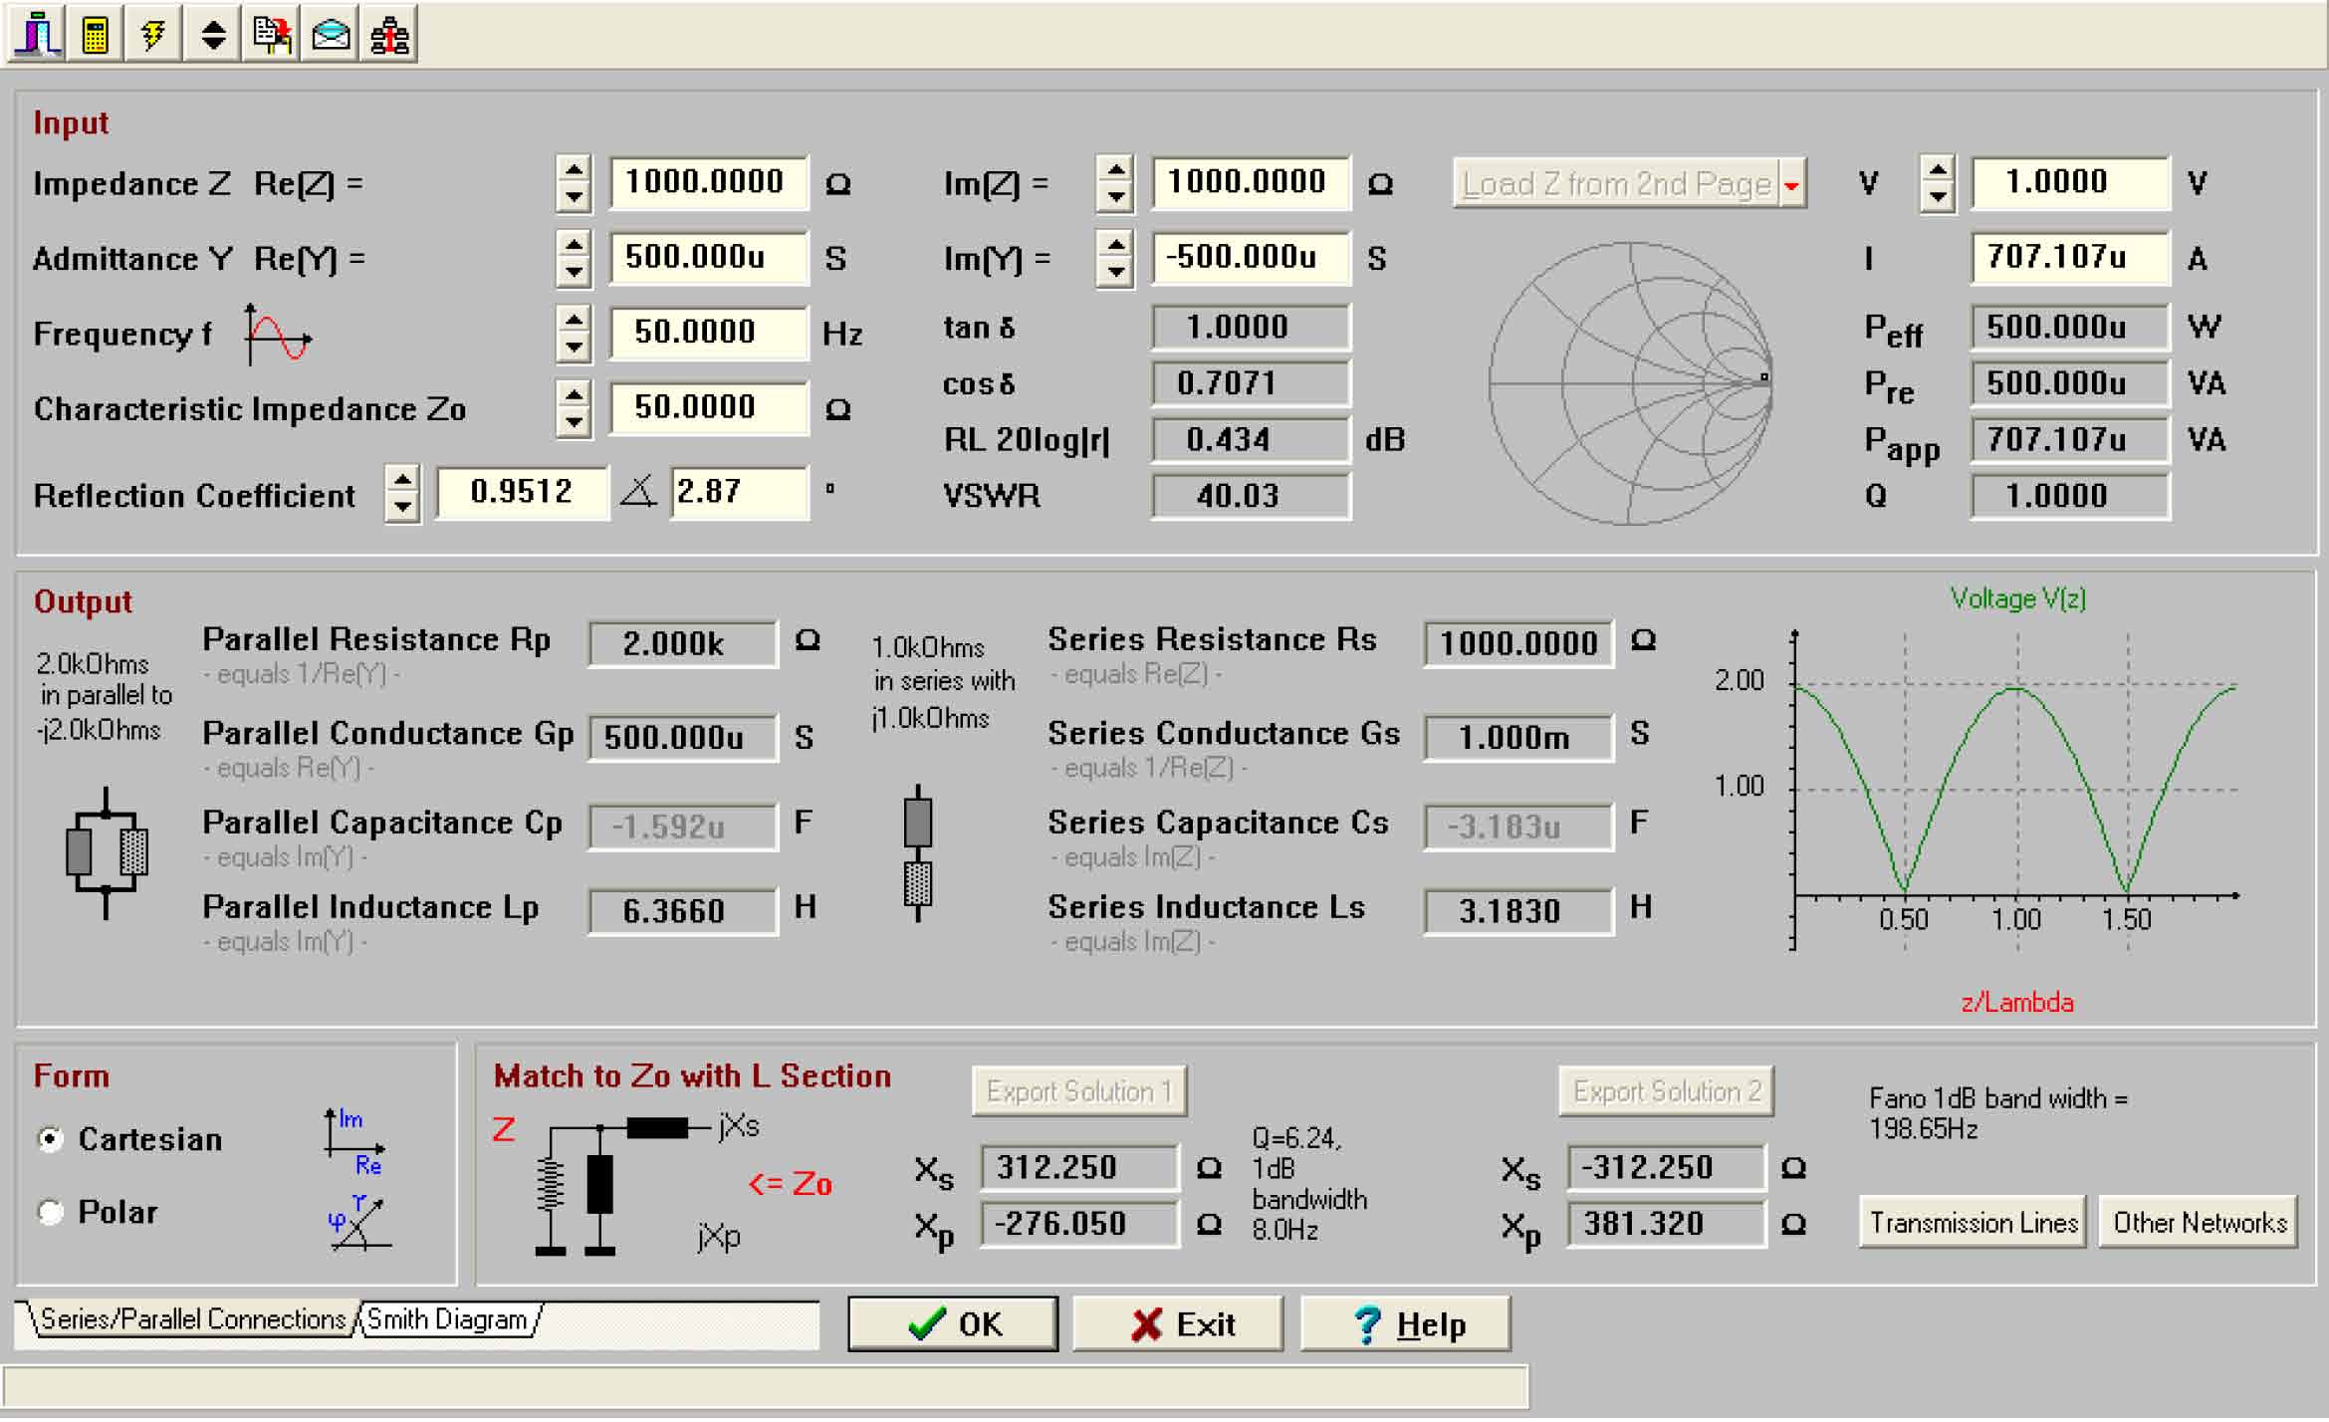2329x1422 pixels.
Task: Click the Im[Y] field showing -500.000u
Action: click(x=1251, y=258)
